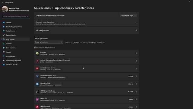Click the back arrow beside Configuración

tap(2, 2)
